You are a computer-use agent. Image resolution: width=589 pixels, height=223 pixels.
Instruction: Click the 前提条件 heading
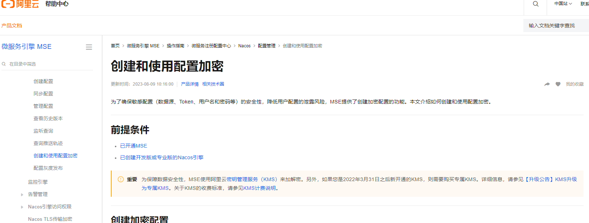pyautogui.click(x=130, y=130)
